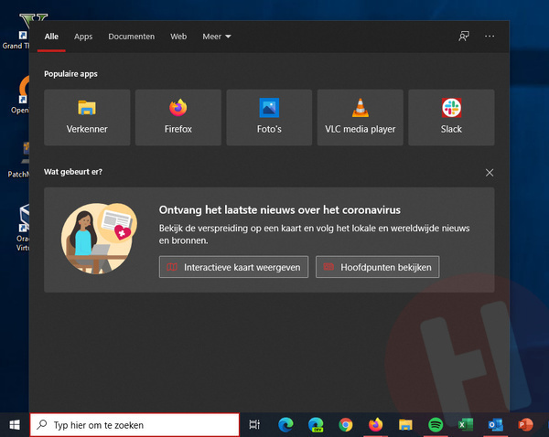Open Google Chrome from the taskbar
This screenshot has width=549, height=437.
coord(346,425)
